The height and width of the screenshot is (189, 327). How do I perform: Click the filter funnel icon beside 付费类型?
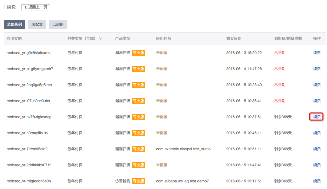coord(101,39)
